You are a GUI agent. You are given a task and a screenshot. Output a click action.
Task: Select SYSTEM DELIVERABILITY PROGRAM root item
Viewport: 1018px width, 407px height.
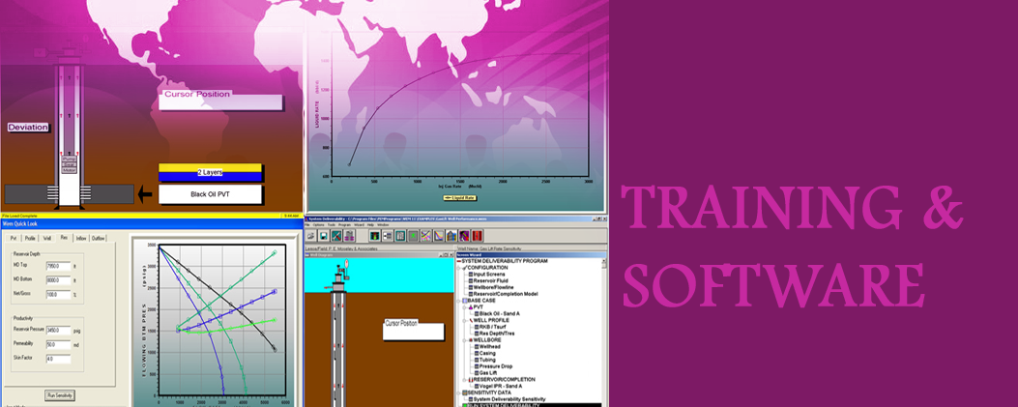click(505, 261)
